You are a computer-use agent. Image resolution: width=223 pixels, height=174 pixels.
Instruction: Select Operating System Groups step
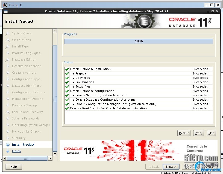tap(31, 125)
